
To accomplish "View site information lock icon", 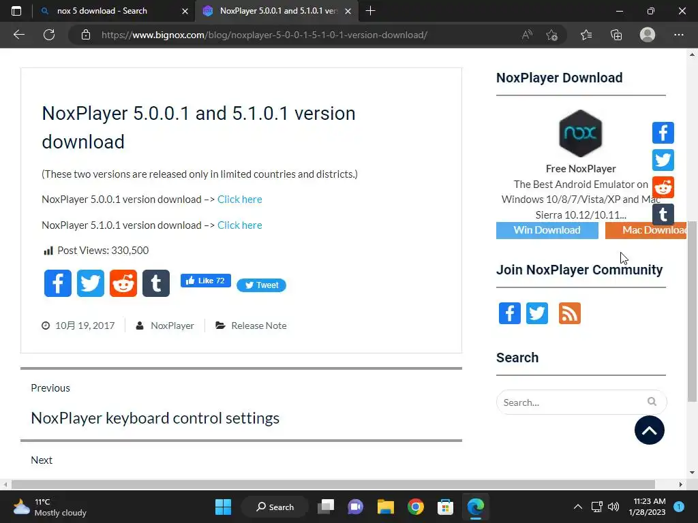I will [86, 35].
